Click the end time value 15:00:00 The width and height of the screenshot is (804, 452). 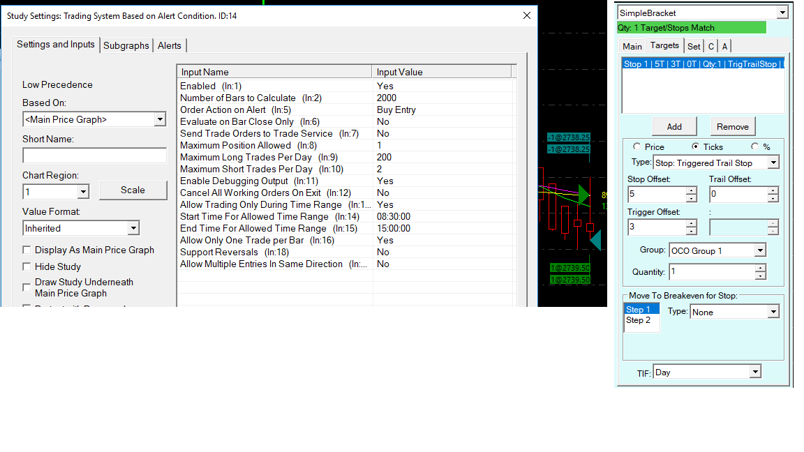(x=394, y=229)
